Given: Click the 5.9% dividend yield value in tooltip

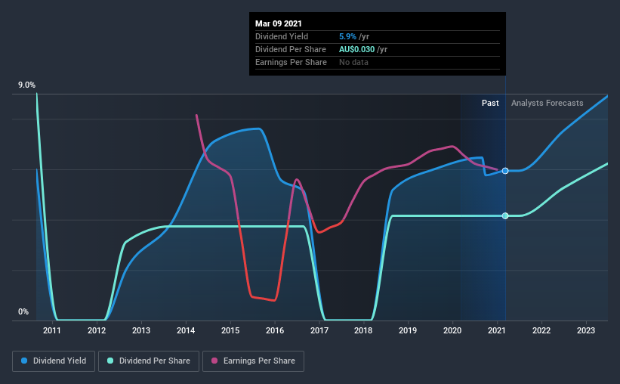Looking at the screenshot, I should (x=347, y=36).
